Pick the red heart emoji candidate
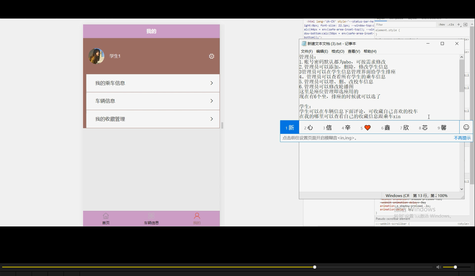This screenshot has height=276, width=475. click(368, 128)
